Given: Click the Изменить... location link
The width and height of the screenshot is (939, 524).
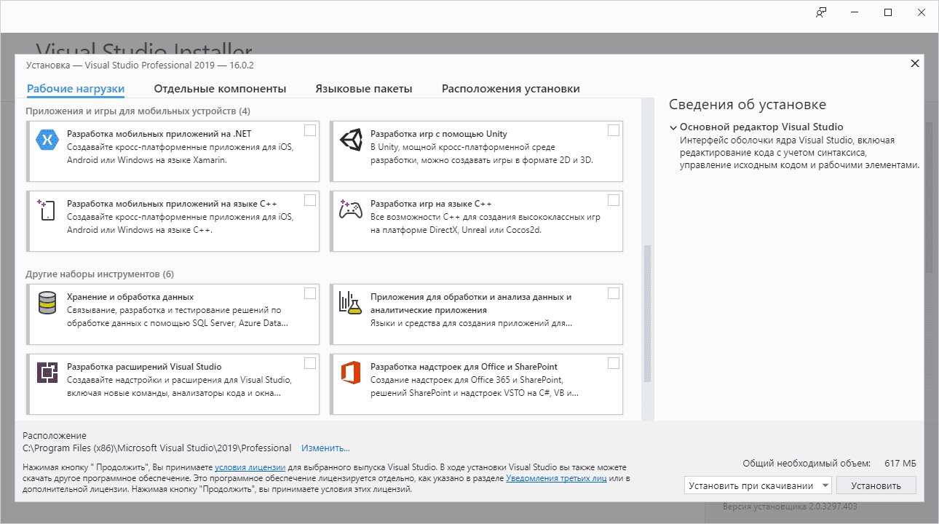Looking at the screenshot, I should tap(325, 448).
